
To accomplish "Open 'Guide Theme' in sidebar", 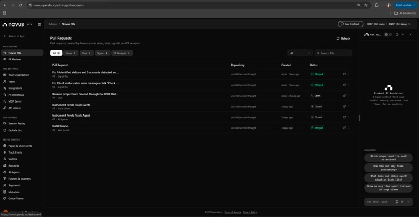I will coord(22,199).
